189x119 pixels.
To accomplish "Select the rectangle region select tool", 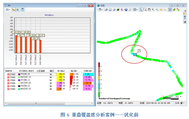I will point(145,10).
